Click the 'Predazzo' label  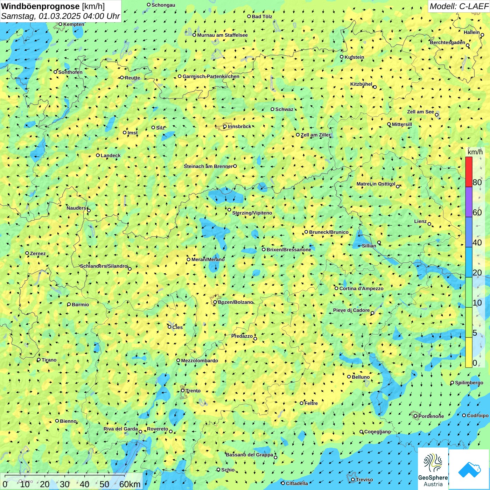click(242, 336)
